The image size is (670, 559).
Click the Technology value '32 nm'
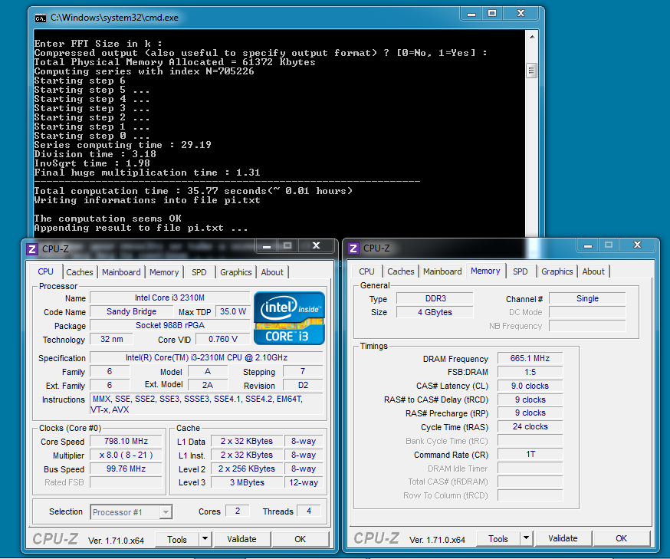tap(111, 340)
